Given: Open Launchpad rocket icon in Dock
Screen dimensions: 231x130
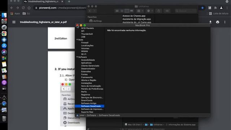Looking at the screenshot, I should (4, 27).
